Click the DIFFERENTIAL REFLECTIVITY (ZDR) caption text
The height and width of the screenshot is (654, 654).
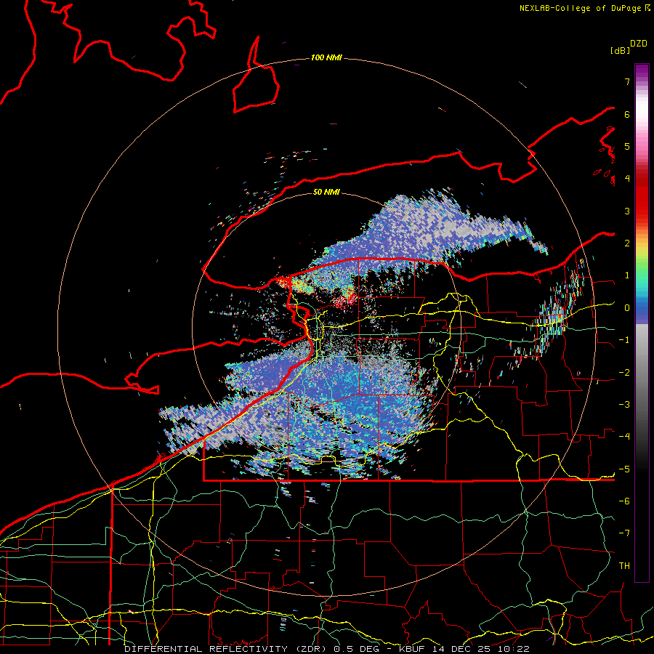coord(227,649)
